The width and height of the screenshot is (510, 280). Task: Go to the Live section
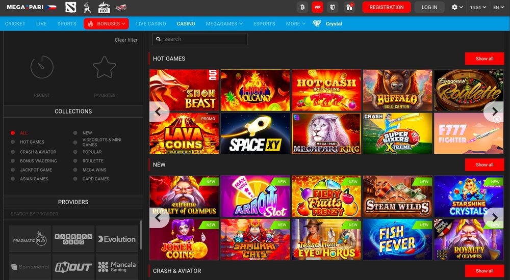tap(41, 24)
